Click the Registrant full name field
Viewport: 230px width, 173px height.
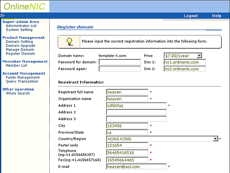[x=127, y=92]
